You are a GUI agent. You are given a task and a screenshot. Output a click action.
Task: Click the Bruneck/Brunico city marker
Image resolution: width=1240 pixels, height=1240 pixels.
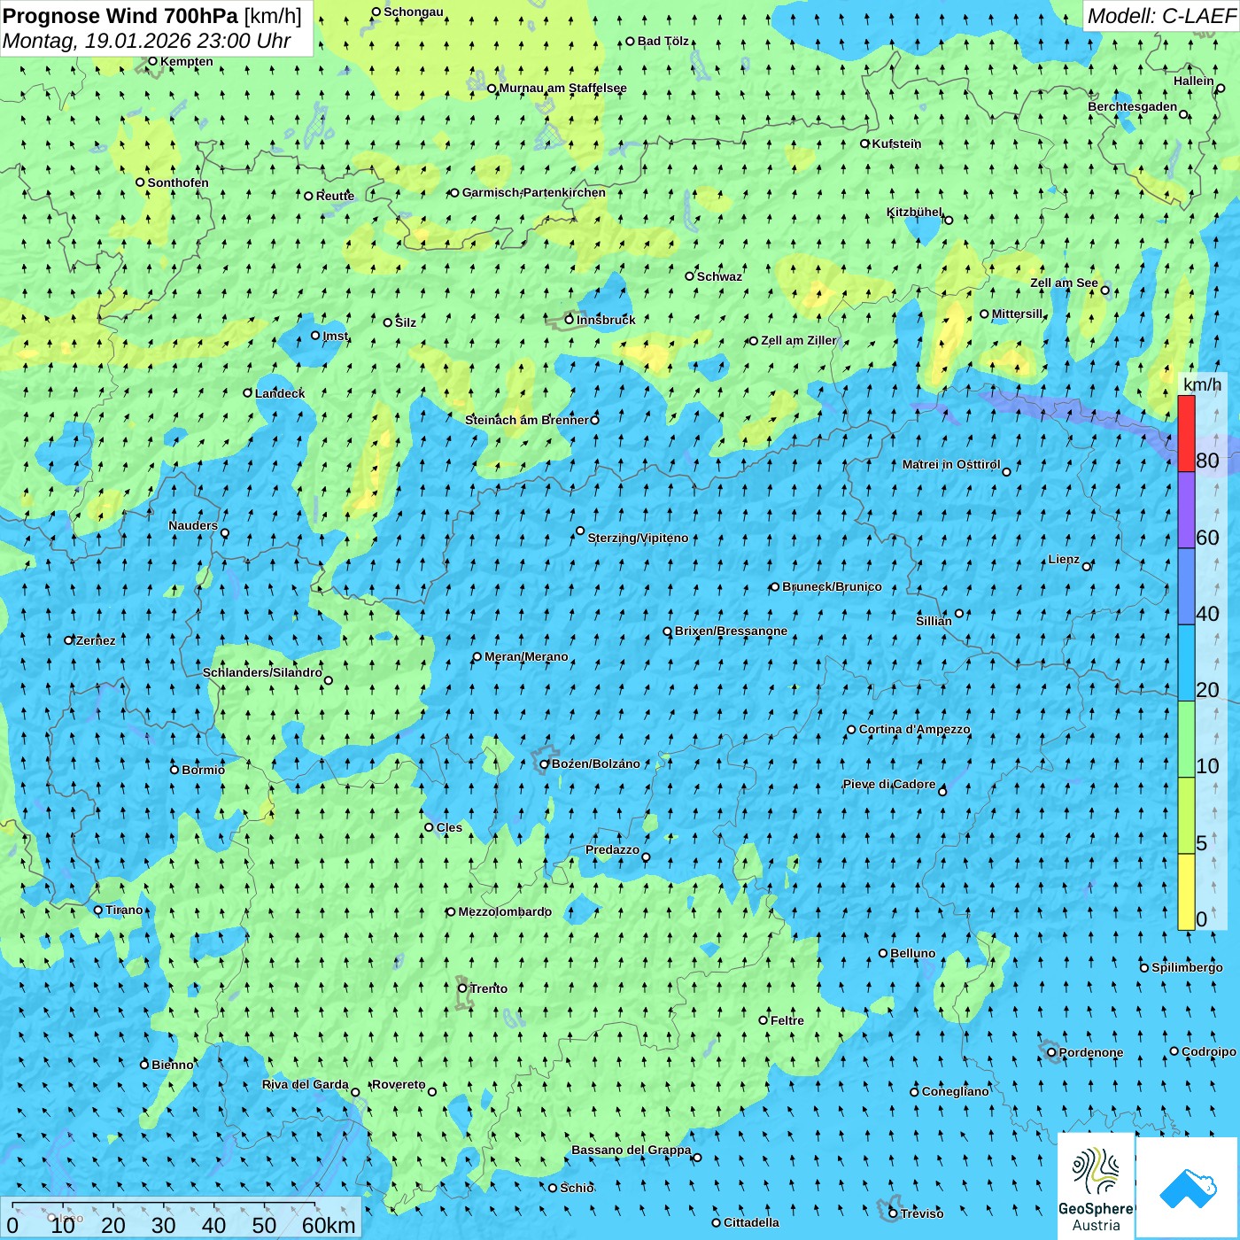point(775,586)
